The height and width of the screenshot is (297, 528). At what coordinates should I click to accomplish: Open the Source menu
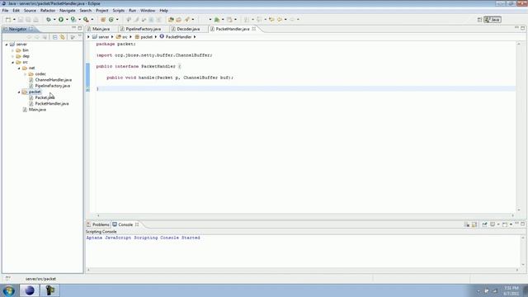pyautogui.click(x=30, y=11)
